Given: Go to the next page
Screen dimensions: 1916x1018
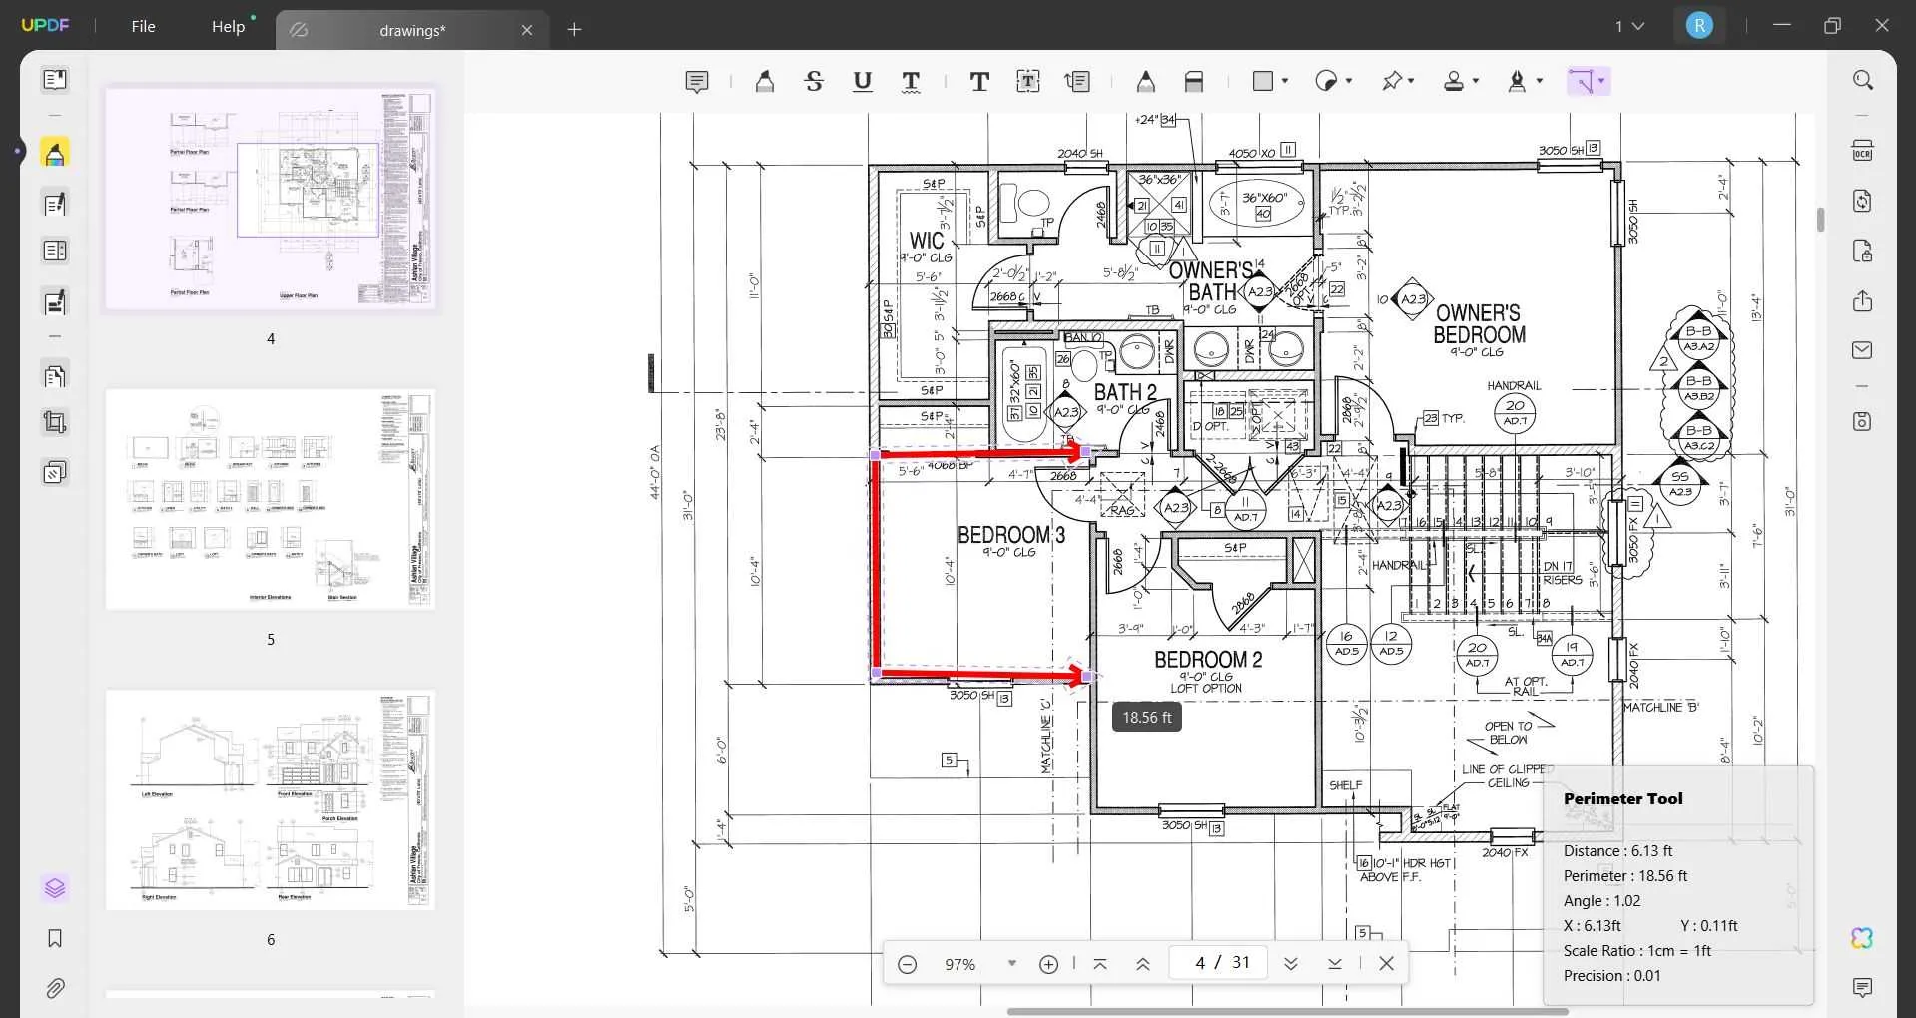Looking at the screenshot, I should tap(1290, 964).
